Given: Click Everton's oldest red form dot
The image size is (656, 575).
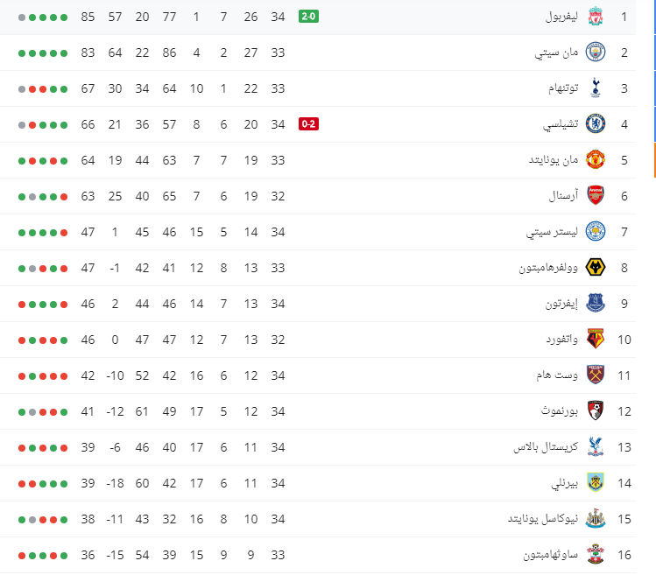Looking at the screenshot, I should [x=64, y=305].
